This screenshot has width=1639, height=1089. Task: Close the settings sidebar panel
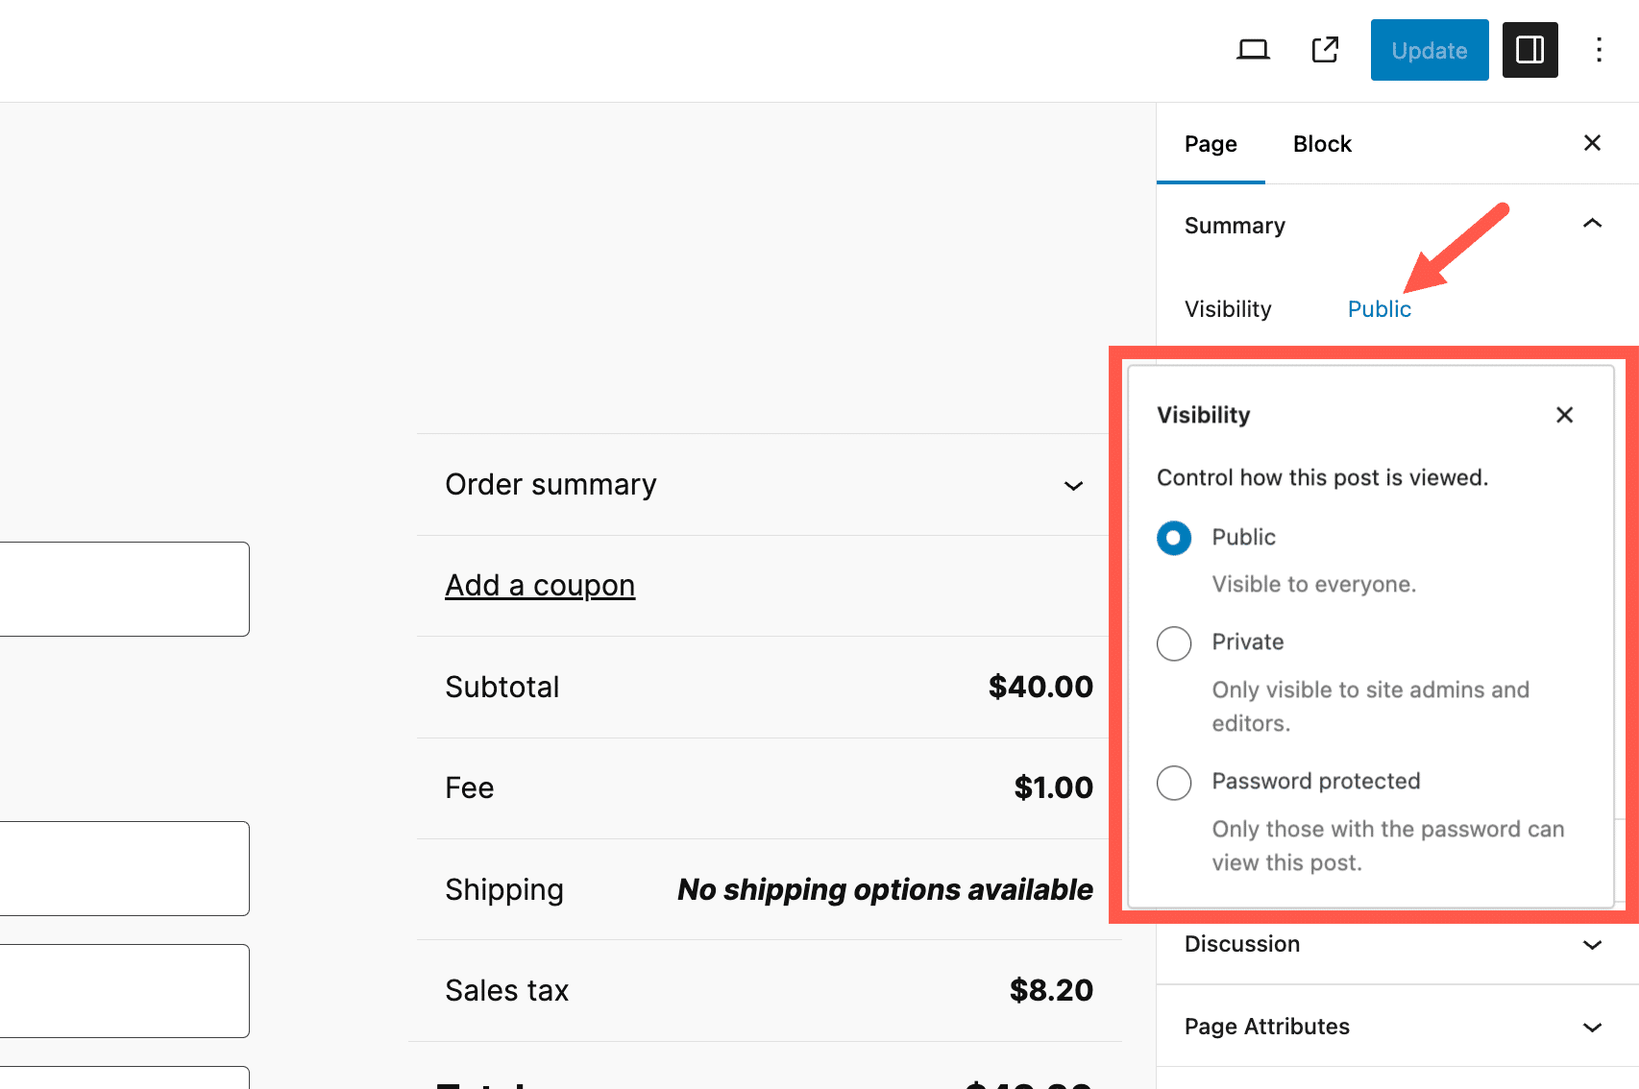point(1592,143)
